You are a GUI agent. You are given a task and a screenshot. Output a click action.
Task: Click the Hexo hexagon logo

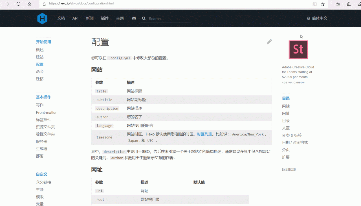42,19
